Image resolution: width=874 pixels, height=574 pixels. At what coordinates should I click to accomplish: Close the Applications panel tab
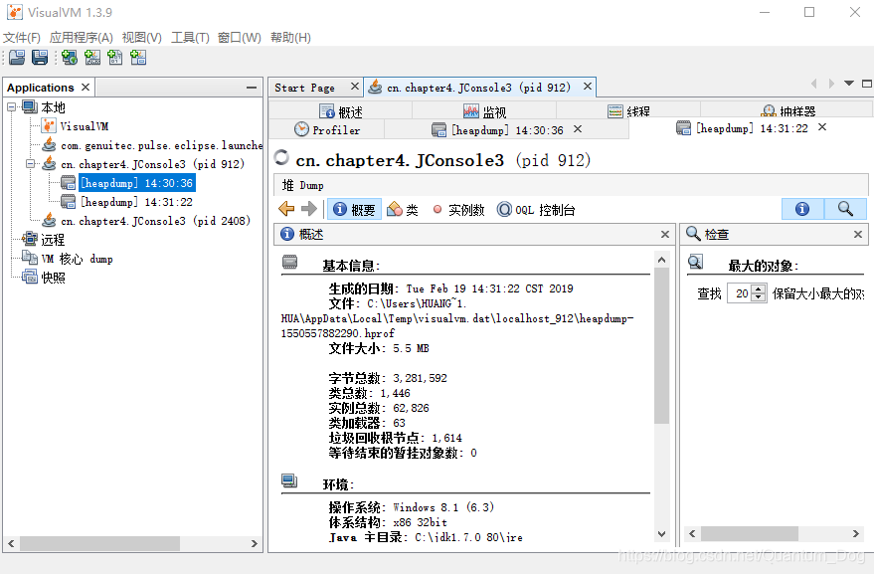[x=86, y=87]
